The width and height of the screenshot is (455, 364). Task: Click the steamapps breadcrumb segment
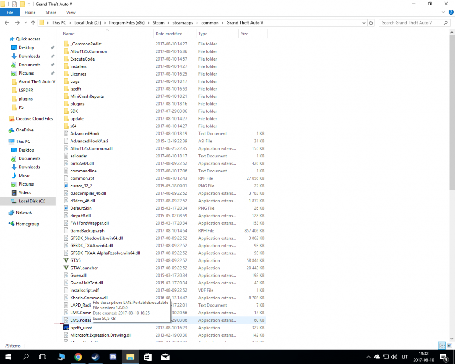pos(183,23)
